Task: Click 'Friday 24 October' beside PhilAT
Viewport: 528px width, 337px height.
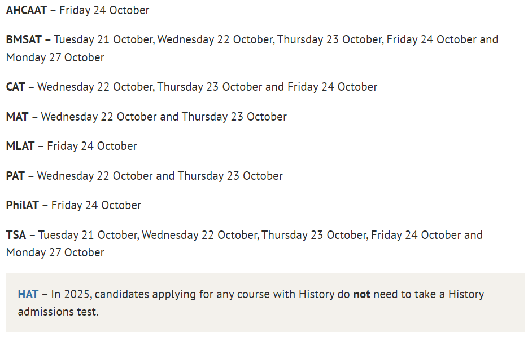Action: [x=97, y=205]
